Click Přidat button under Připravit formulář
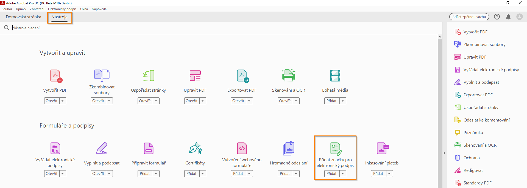This screenshot has width=527, height=188. (145, 173)
